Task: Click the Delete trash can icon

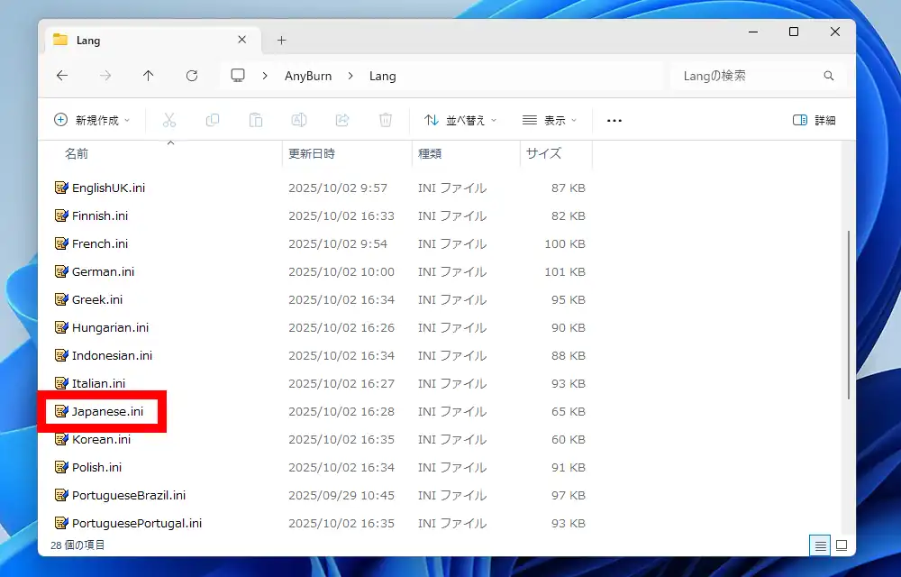Action: [x=386, y=120]
